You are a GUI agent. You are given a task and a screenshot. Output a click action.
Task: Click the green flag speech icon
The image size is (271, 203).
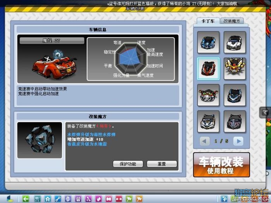(129, 199)
